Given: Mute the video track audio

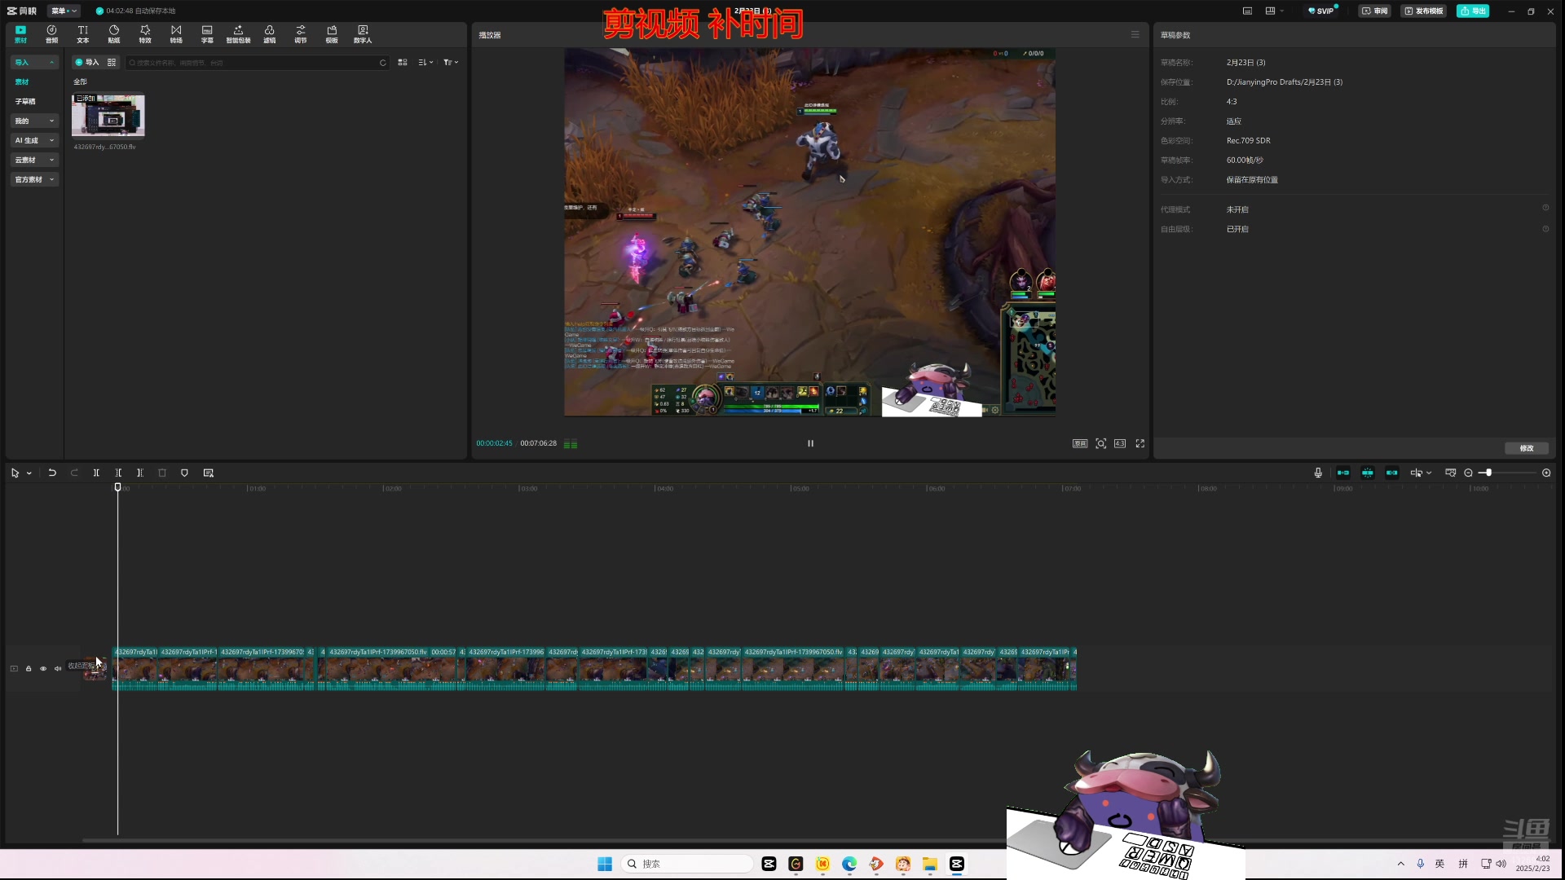Looking at the screenshot, I should pos(58,668).
